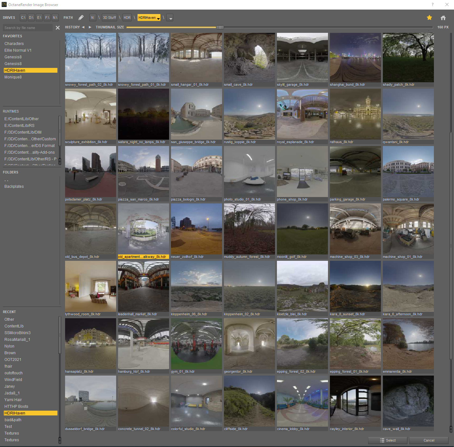Open the help question mark icon

tap(433, 4)
